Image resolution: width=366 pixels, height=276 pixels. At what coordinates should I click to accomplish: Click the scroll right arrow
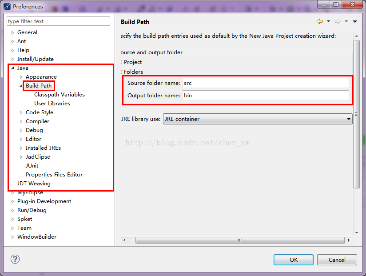pos(349,240)
